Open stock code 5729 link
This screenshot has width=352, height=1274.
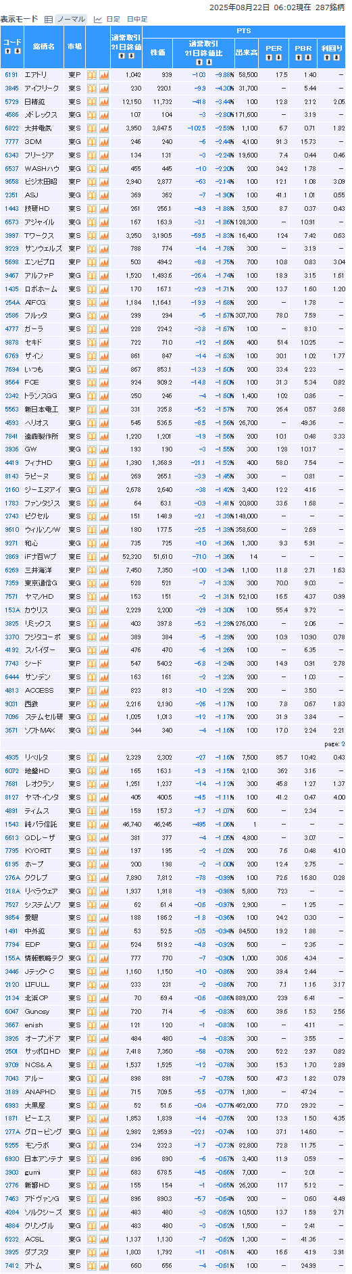pos(11,101)
